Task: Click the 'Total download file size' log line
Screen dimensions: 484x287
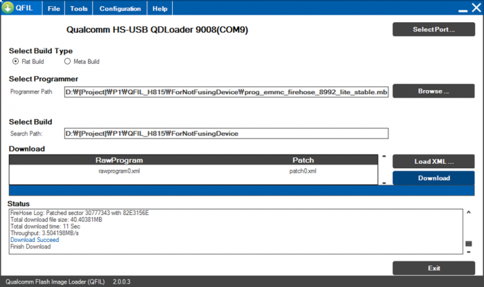Action: pyautogui.click(x=56, y=219)
